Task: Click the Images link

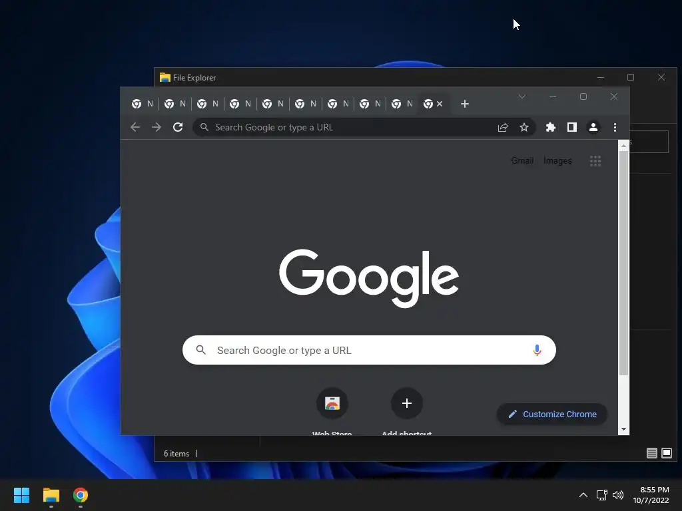Action: point(557,161)
